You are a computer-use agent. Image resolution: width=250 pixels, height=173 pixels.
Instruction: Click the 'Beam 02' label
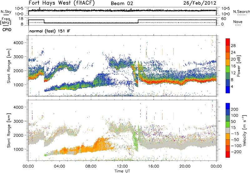click(122, 3)
